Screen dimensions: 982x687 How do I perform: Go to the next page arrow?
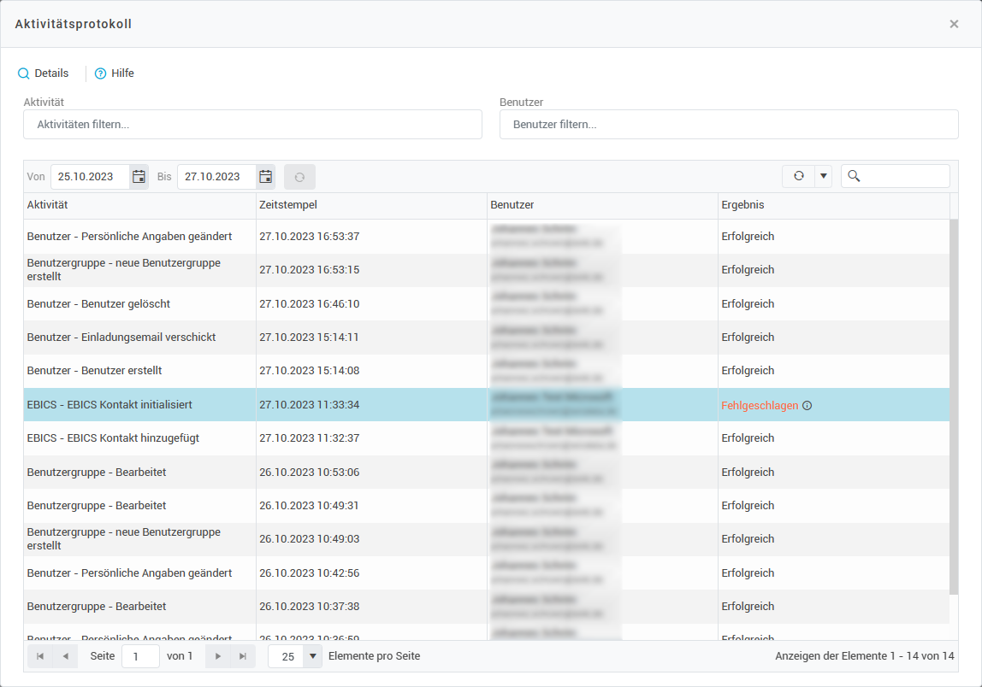(218, 656)
